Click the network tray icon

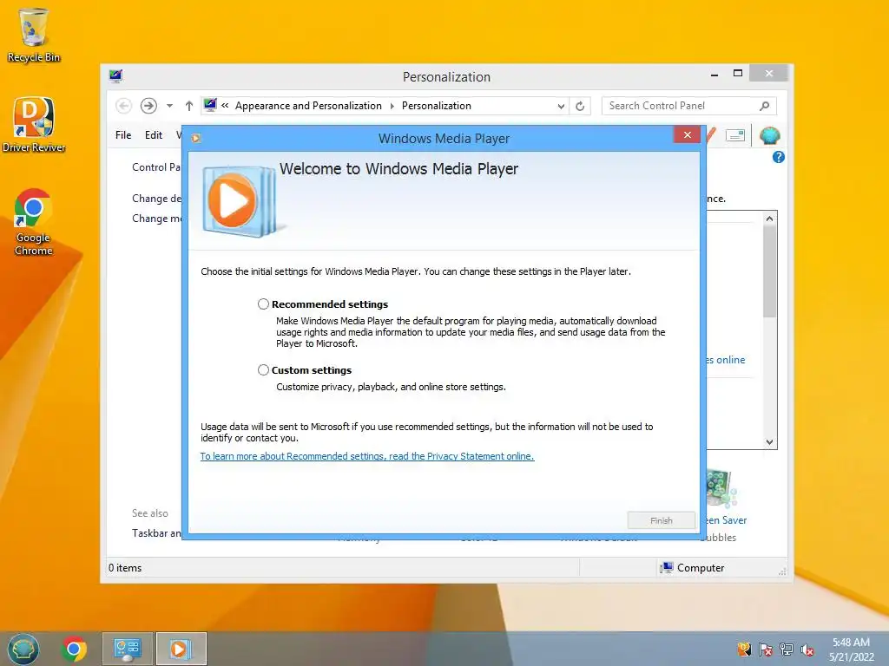point(787,649)
